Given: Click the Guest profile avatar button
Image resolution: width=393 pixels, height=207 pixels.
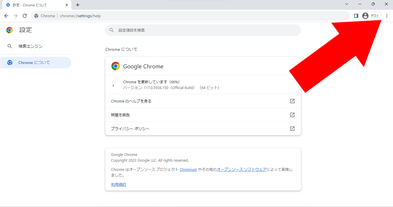Looking at the screenshot, I should (371, 16).
